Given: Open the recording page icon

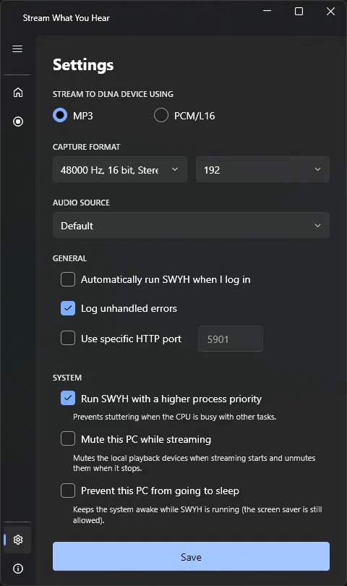Looking at the screenshot, I should [x=18, y=122].
